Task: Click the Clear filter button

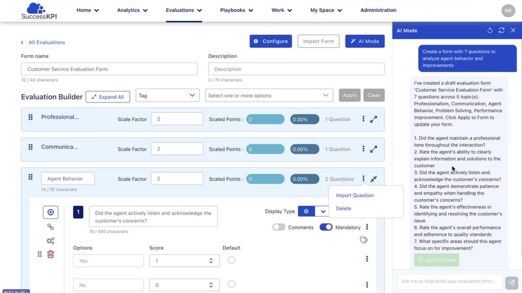Action: point(374,95)
